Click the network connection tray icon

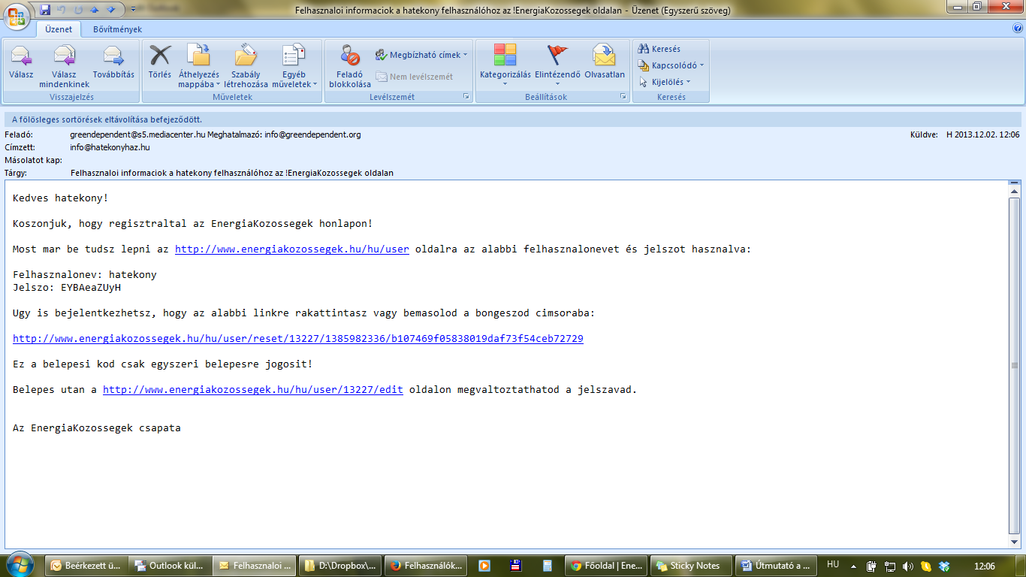click(x=890, y=566)
